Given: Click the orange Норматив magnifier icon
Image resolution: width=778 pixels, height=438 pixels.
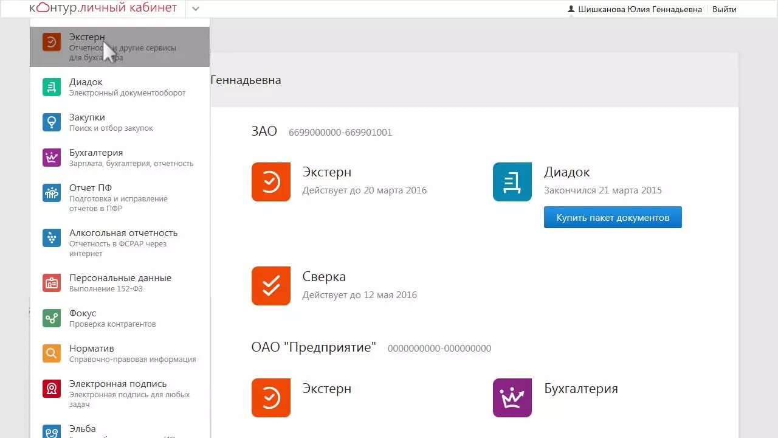Looking at the screenshot, I should pos(52,353).
